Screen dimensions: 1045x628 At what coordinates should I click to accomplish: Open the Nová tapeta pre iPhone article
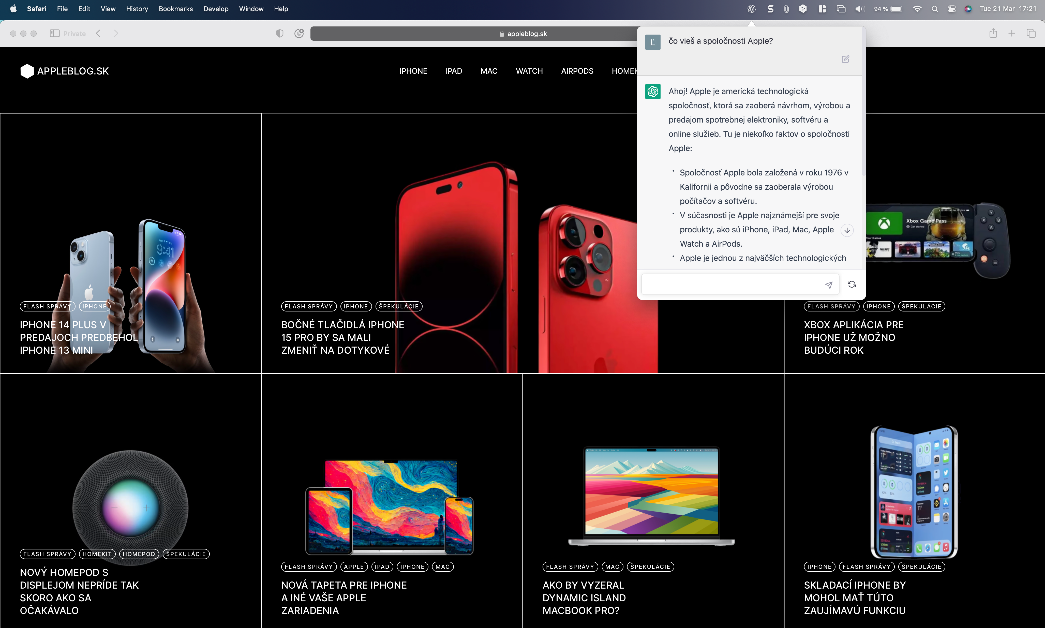[344, 597]
